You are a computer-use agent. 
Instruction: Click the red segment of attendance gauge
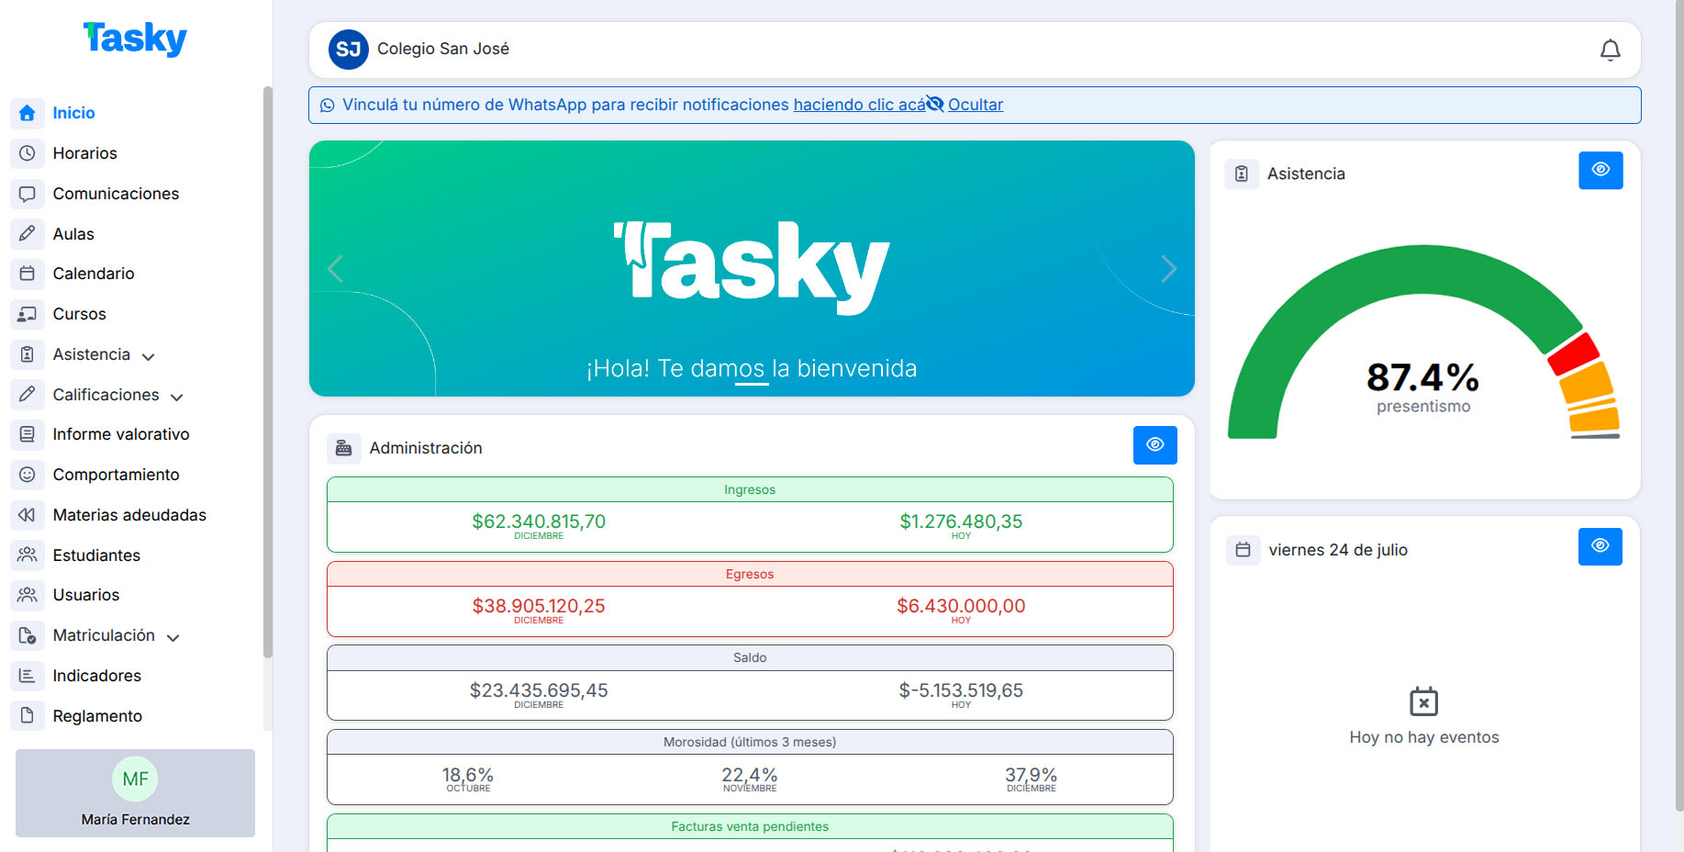point(1573,353)
